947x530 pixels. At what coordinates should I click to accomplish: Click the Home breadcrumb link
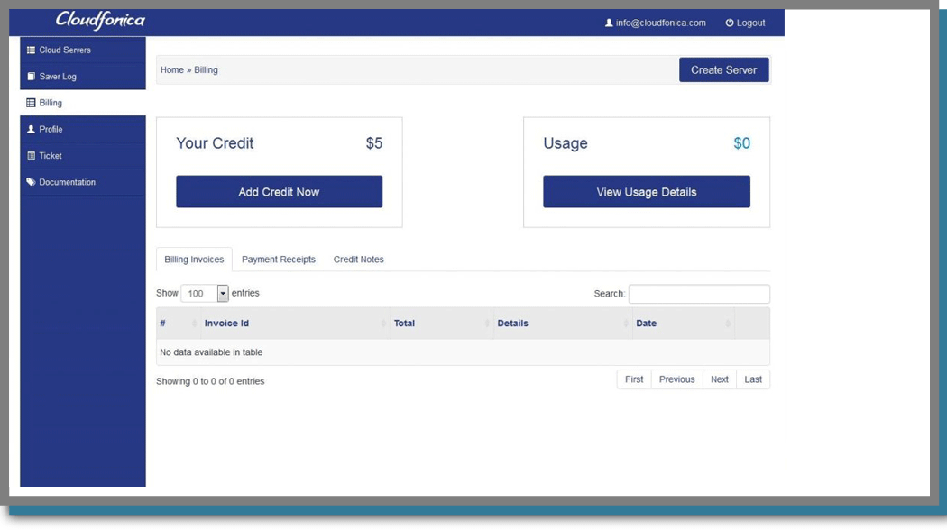pyautogui.click(x=172, y=70)
